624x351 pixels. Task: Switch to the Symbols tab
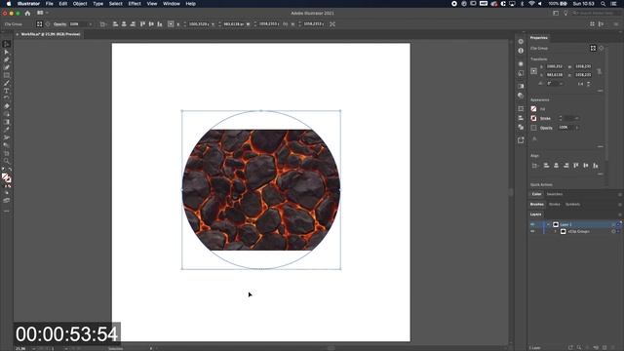pyautogui.click(x=572, y=204)
